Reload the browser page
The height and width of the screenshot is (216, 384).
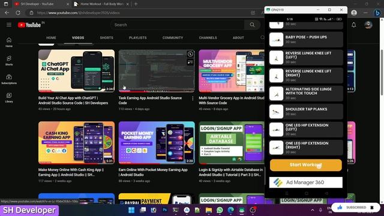18,13
